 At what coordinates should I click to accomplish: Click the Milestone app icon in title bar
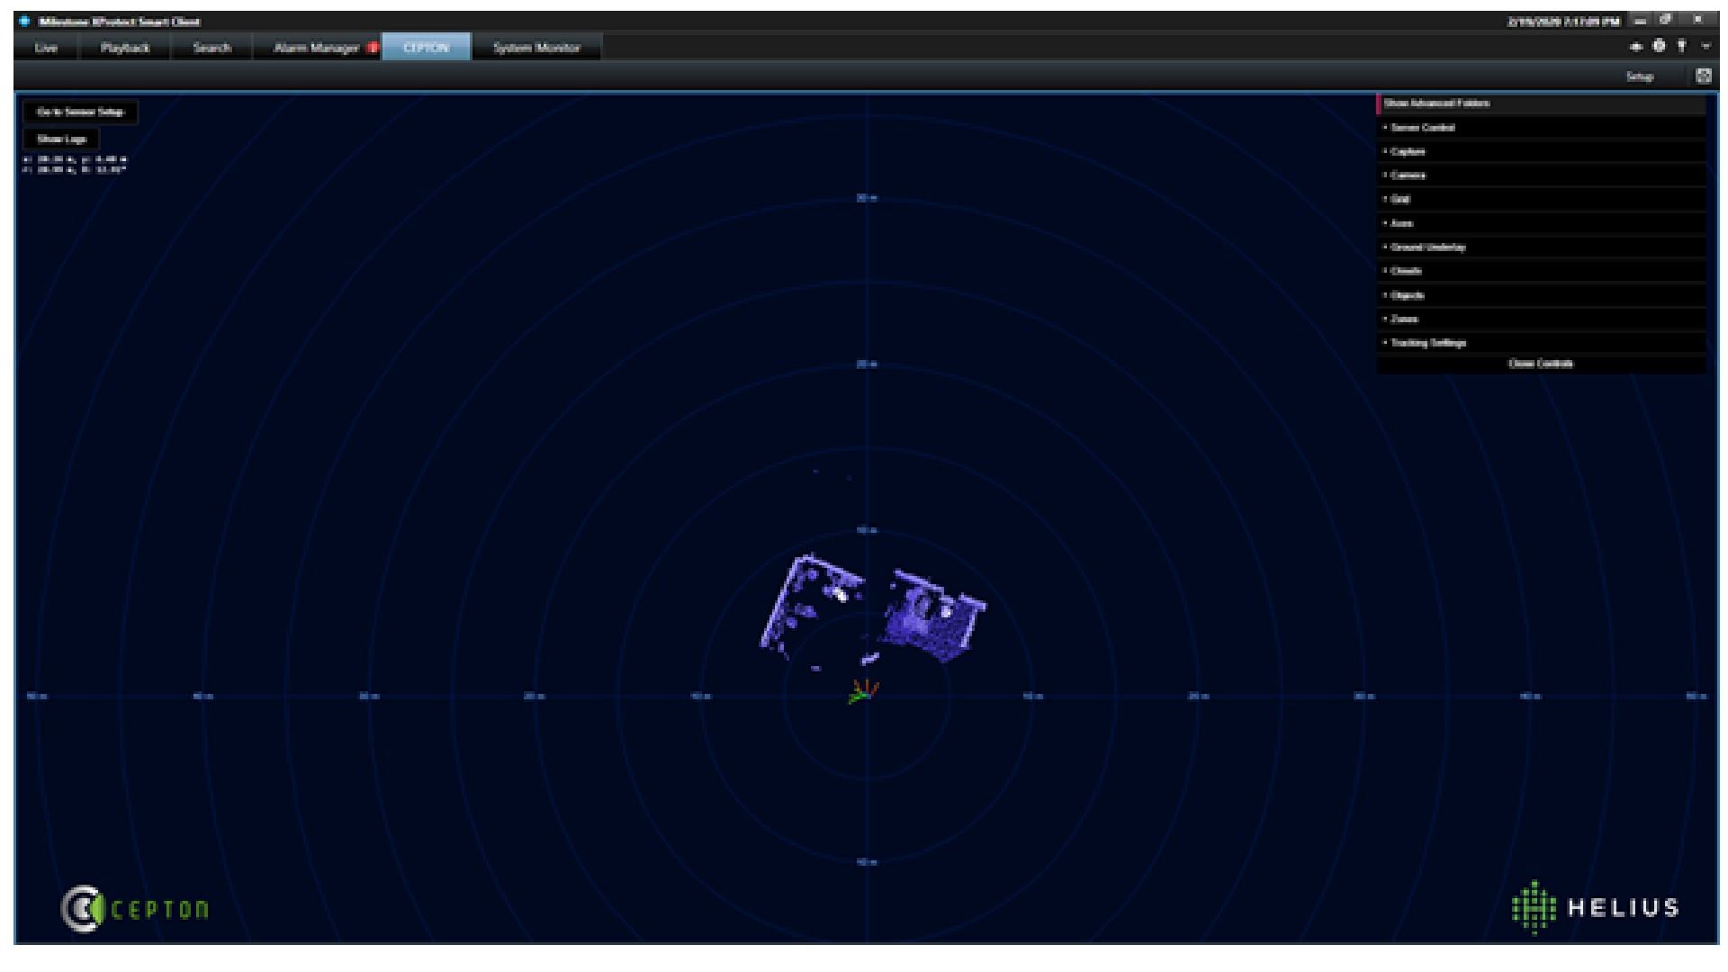24,22
